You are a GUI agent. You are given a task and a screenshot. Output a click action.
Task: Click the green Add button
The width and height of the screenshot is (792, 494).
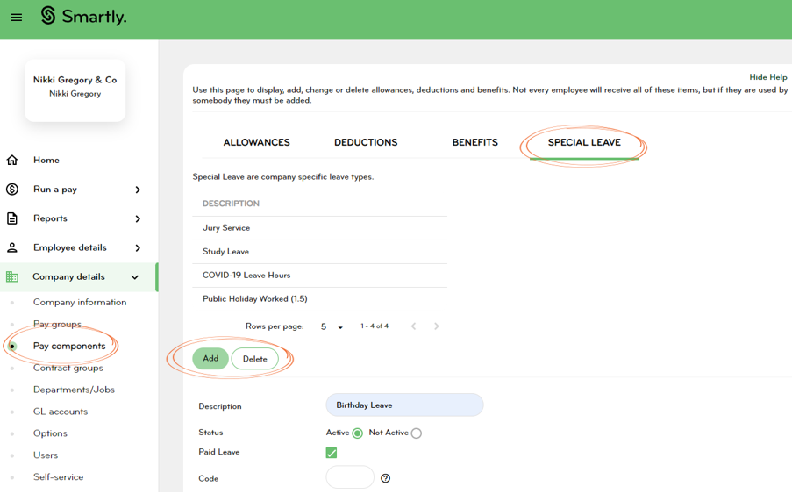pyautogui.click(x=210, y=358)
